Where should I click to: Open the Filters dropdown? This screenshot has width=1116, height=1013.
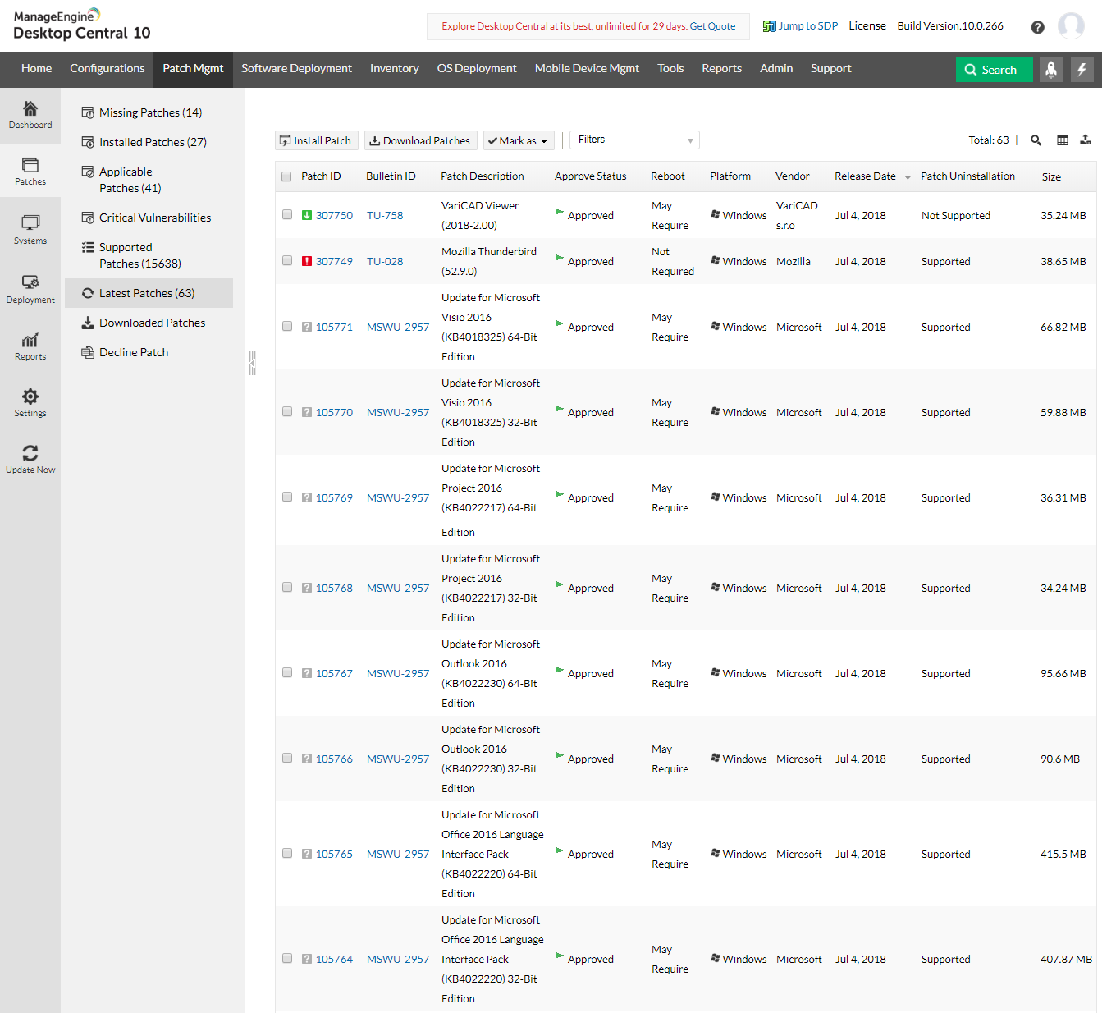tap(635, 140)
